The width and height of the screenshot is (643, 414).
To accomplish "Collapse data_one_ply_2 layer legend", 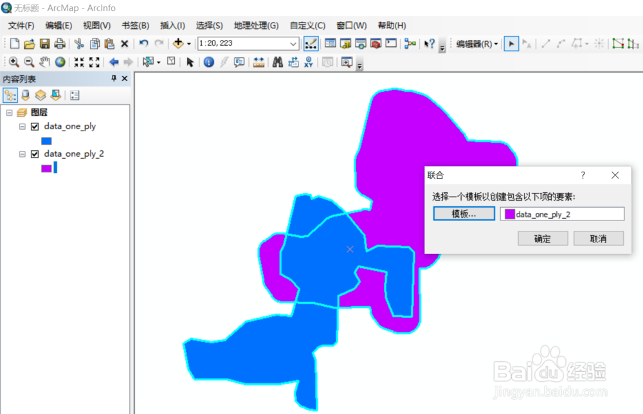I will tap(22, 154).
